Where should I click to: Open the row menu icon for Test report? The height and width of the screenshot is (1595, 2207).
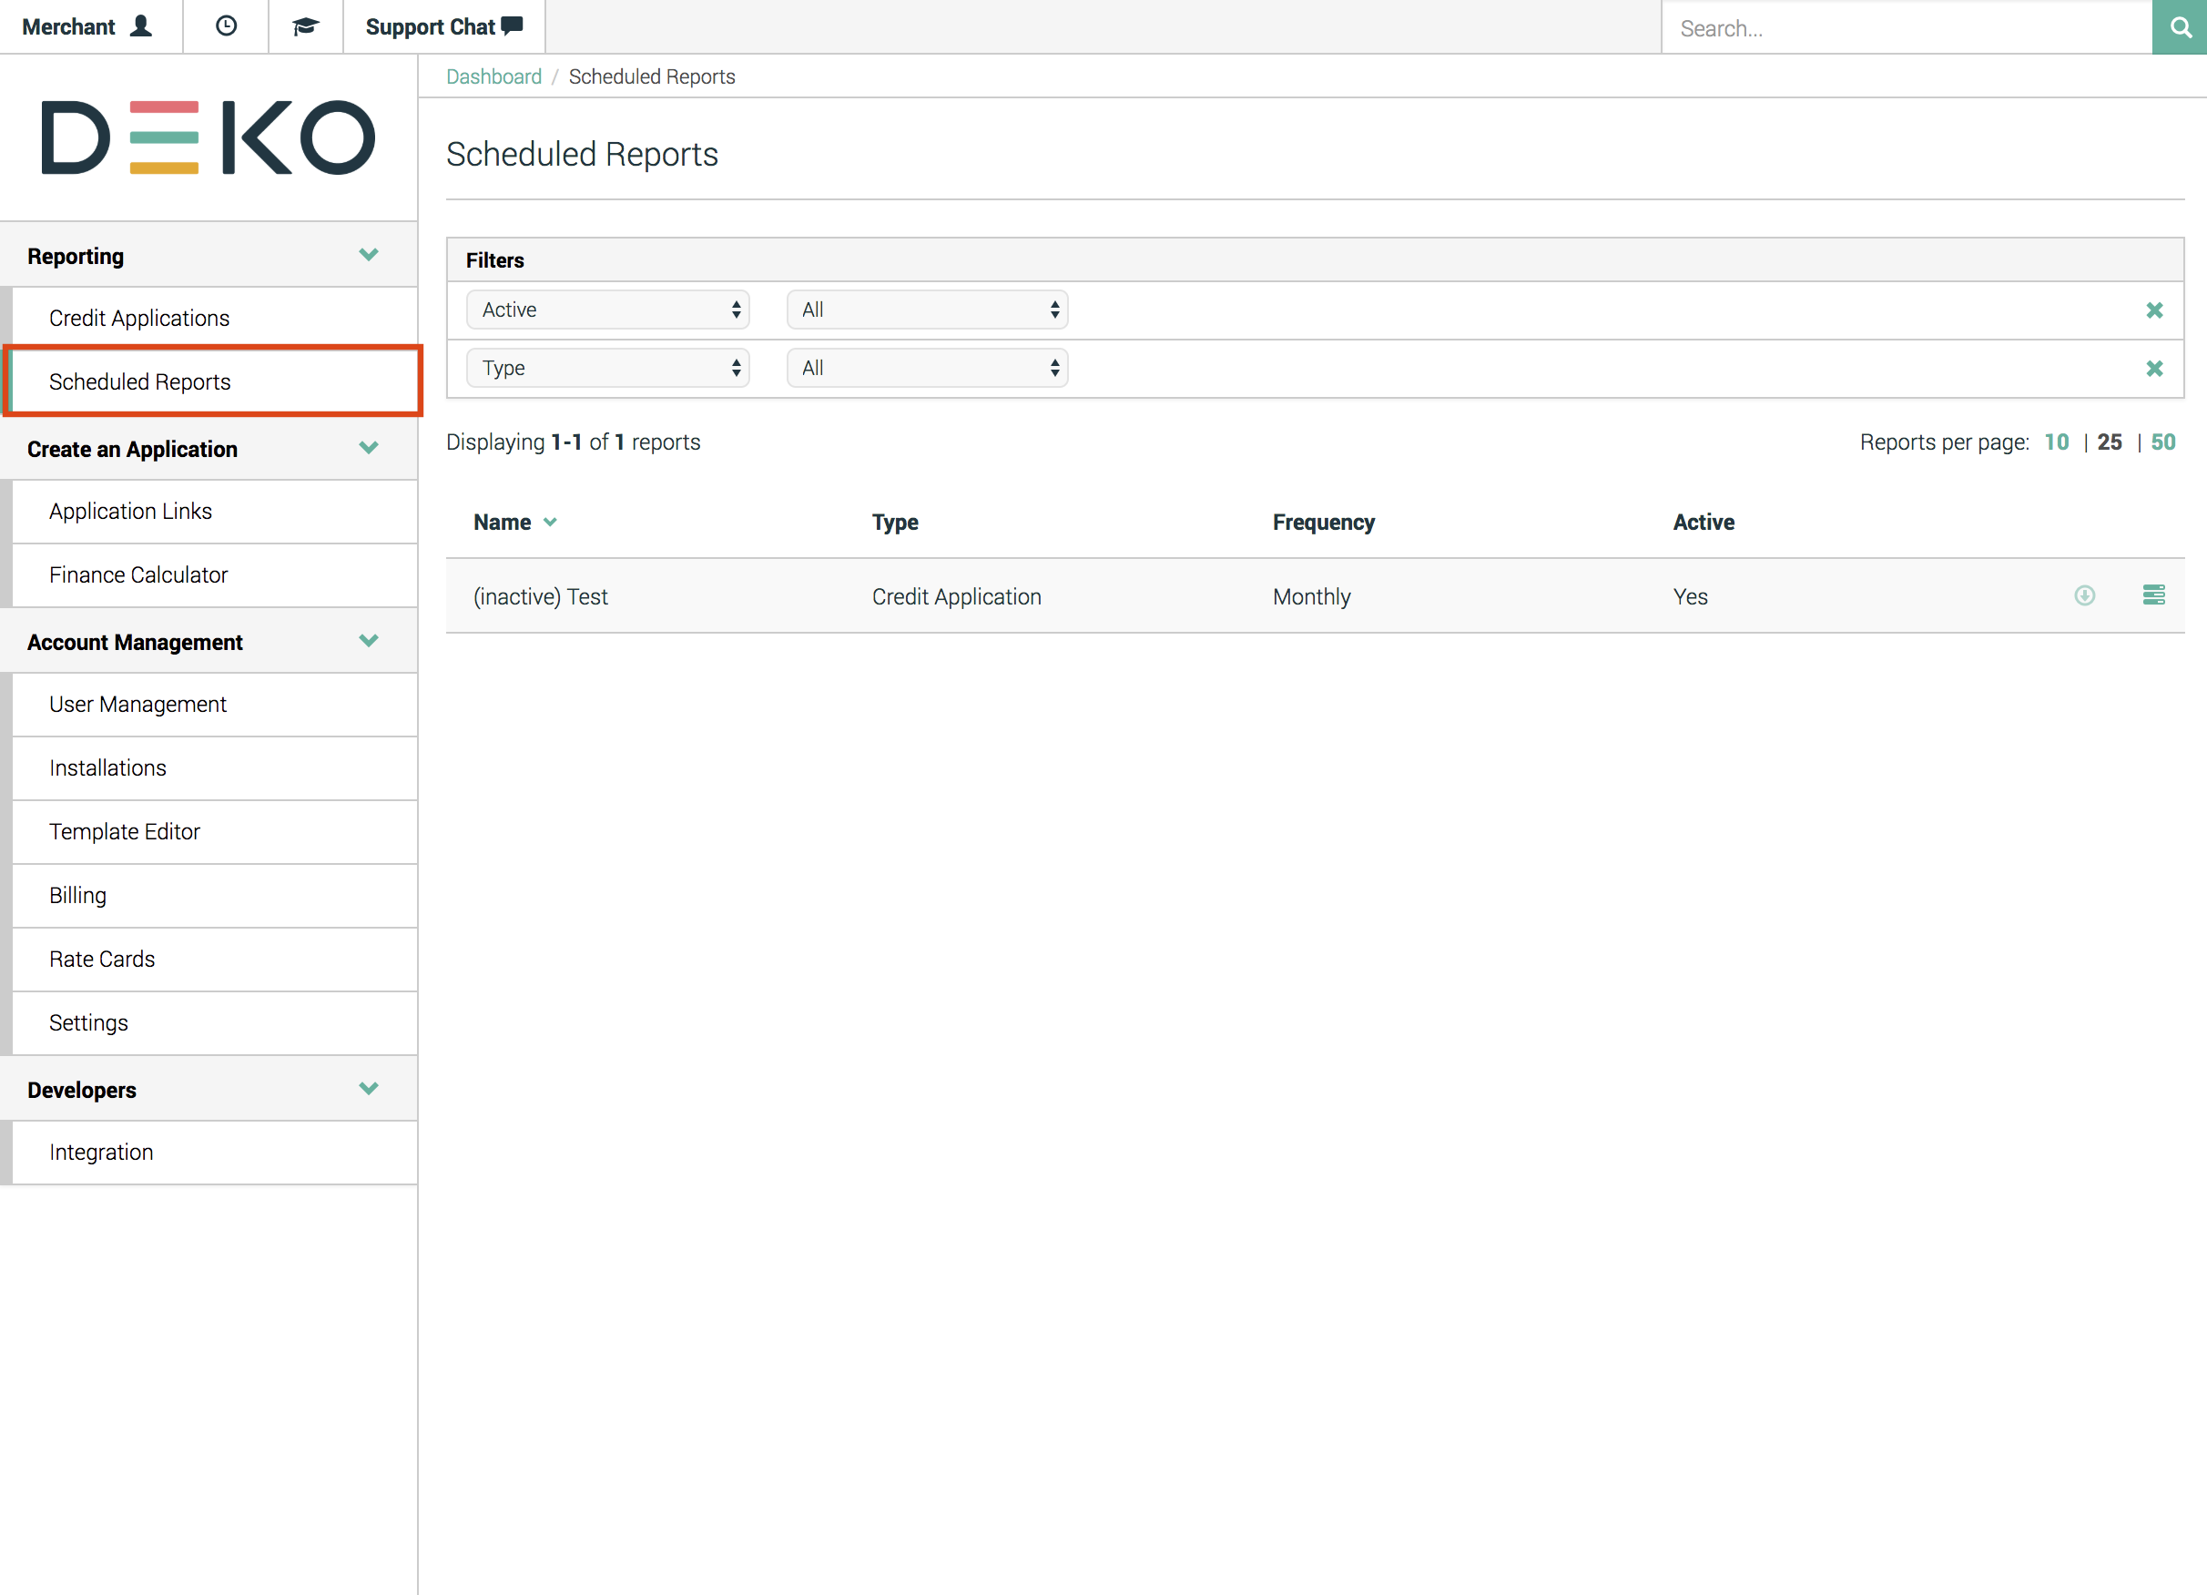2153,595
